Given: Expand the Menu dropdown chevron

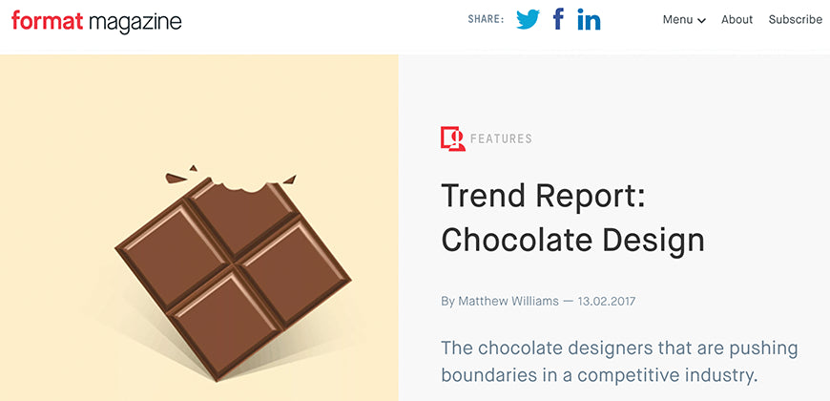Looking at the screenshot, I should pyautogui.click(x=702, y=21).
